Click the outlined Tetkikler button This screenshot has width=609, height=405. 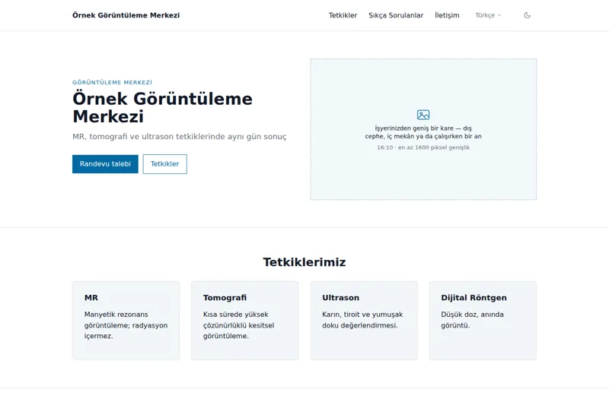point(164,164)
